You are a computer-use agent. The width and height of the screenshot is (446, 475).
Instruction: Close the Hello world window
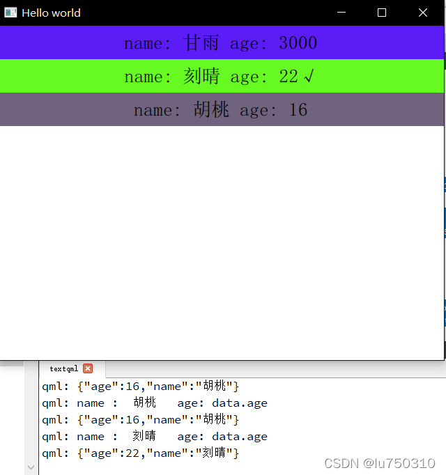[x=422, y=13]
